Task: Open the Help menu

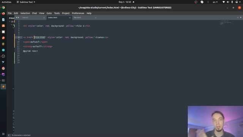Action: 89,13
